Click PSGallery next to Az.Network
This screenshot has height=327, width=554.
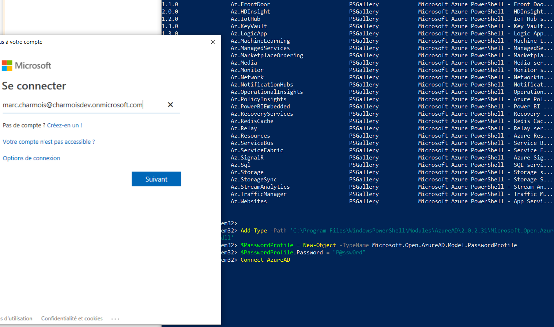pyautogui.click(x=364, y=77)
